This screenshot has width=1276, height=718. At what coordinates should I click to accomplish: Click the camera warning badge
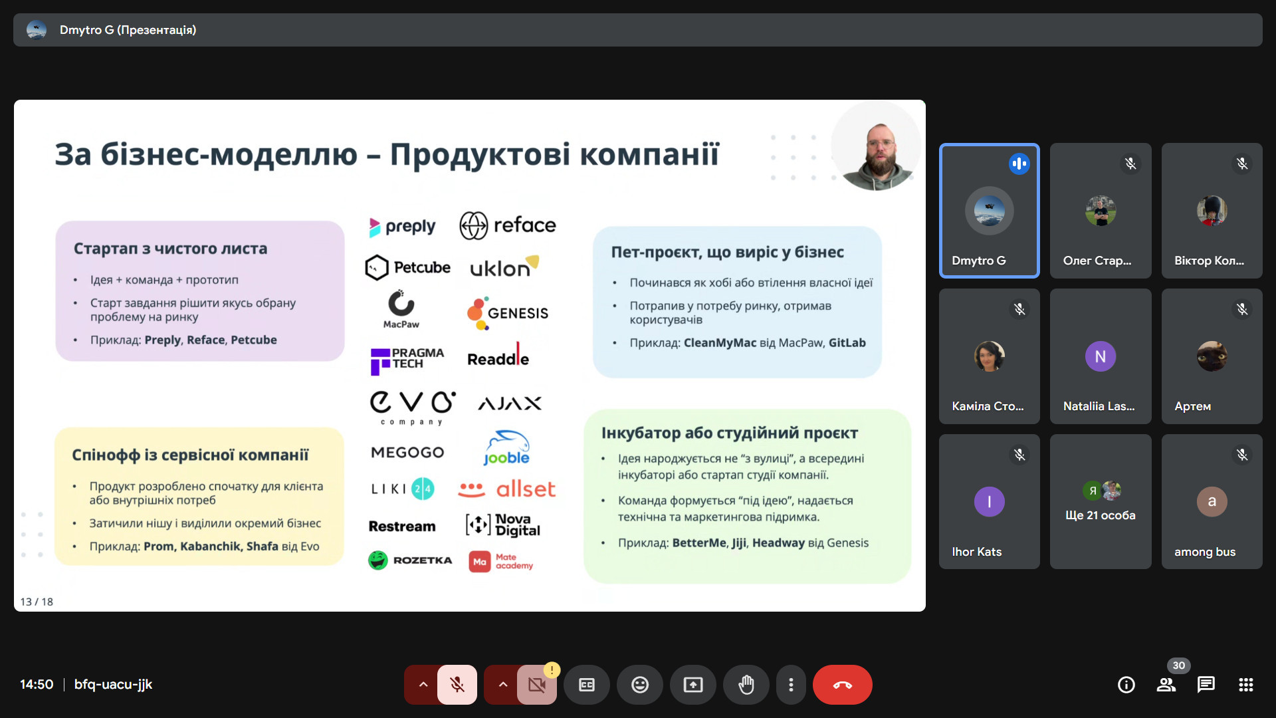tap(552, 670)
